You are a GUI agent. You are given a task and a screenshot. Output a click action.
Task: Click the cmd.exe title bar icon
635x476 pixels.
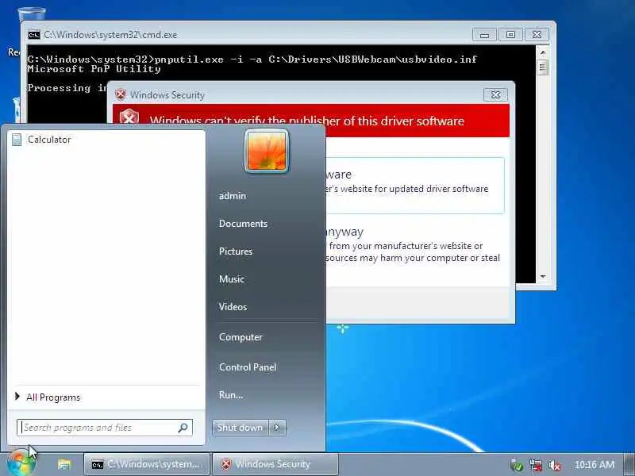[x=34, y=35]
